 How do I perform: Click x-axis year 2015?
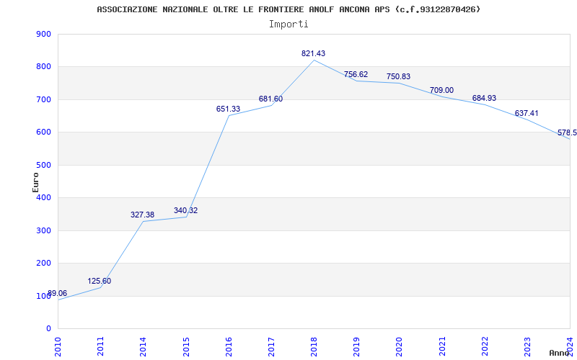pyautogui.click(x=186, y=346)
